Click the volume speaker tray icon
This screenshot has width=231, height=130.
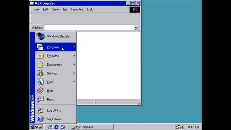point(182,127)
